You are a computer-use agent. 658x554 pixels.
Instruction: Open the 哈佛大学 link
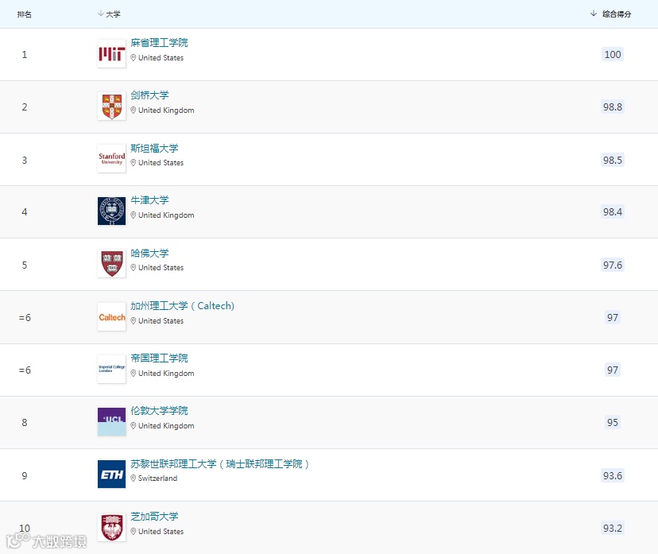[x=150, y=253]
